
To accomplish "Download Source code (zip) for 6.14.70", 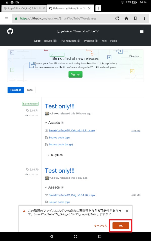I will [x=59, y=202].
